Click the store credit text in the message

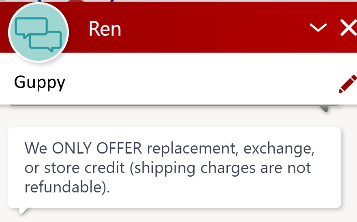click(84, 168)
